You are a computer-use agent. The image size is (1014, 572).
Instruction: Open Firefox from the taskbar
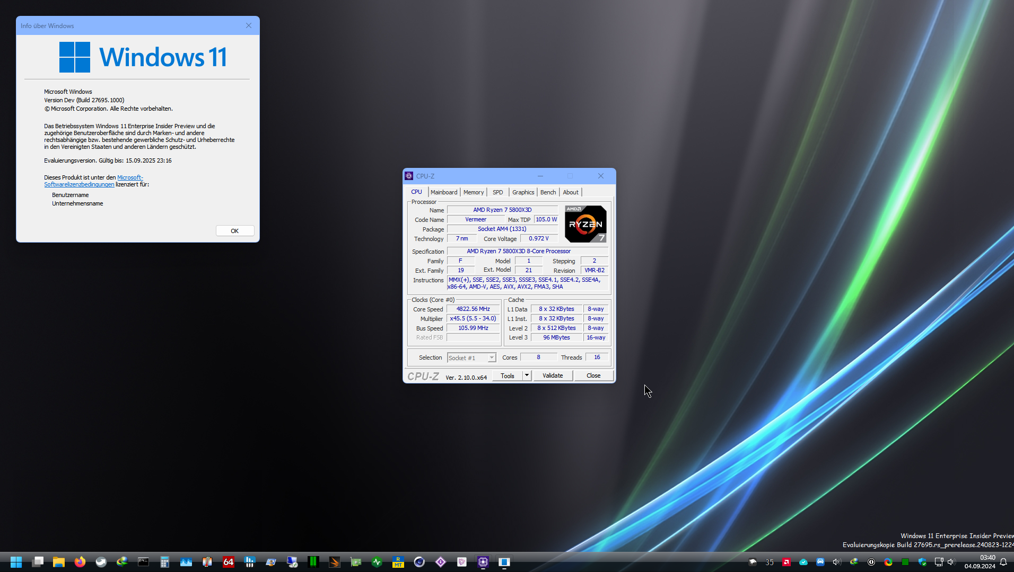pos(80,562)
